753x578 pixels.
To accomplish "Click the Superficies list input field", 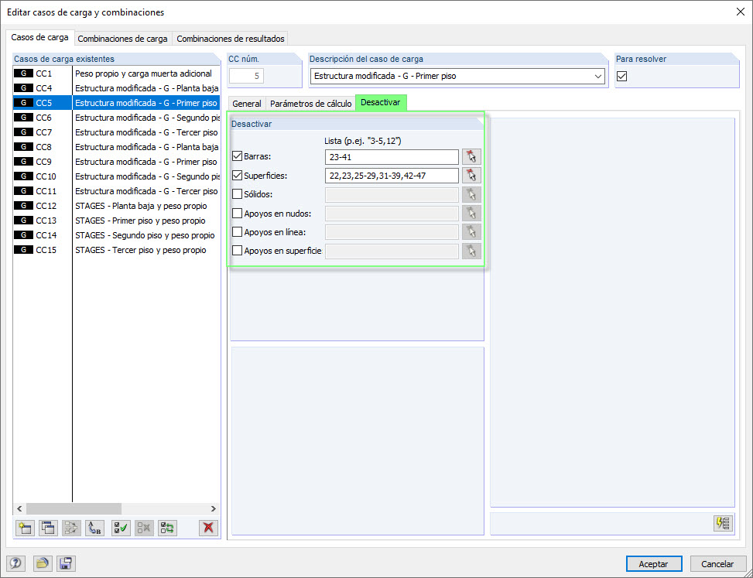I will tap(392, 176).
